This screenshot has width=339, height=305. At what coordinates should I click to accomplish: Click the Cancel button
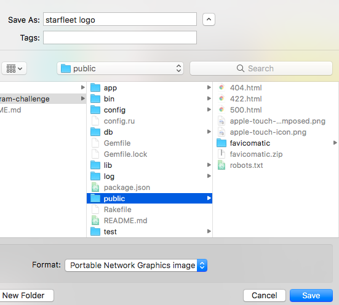(265, 296)
